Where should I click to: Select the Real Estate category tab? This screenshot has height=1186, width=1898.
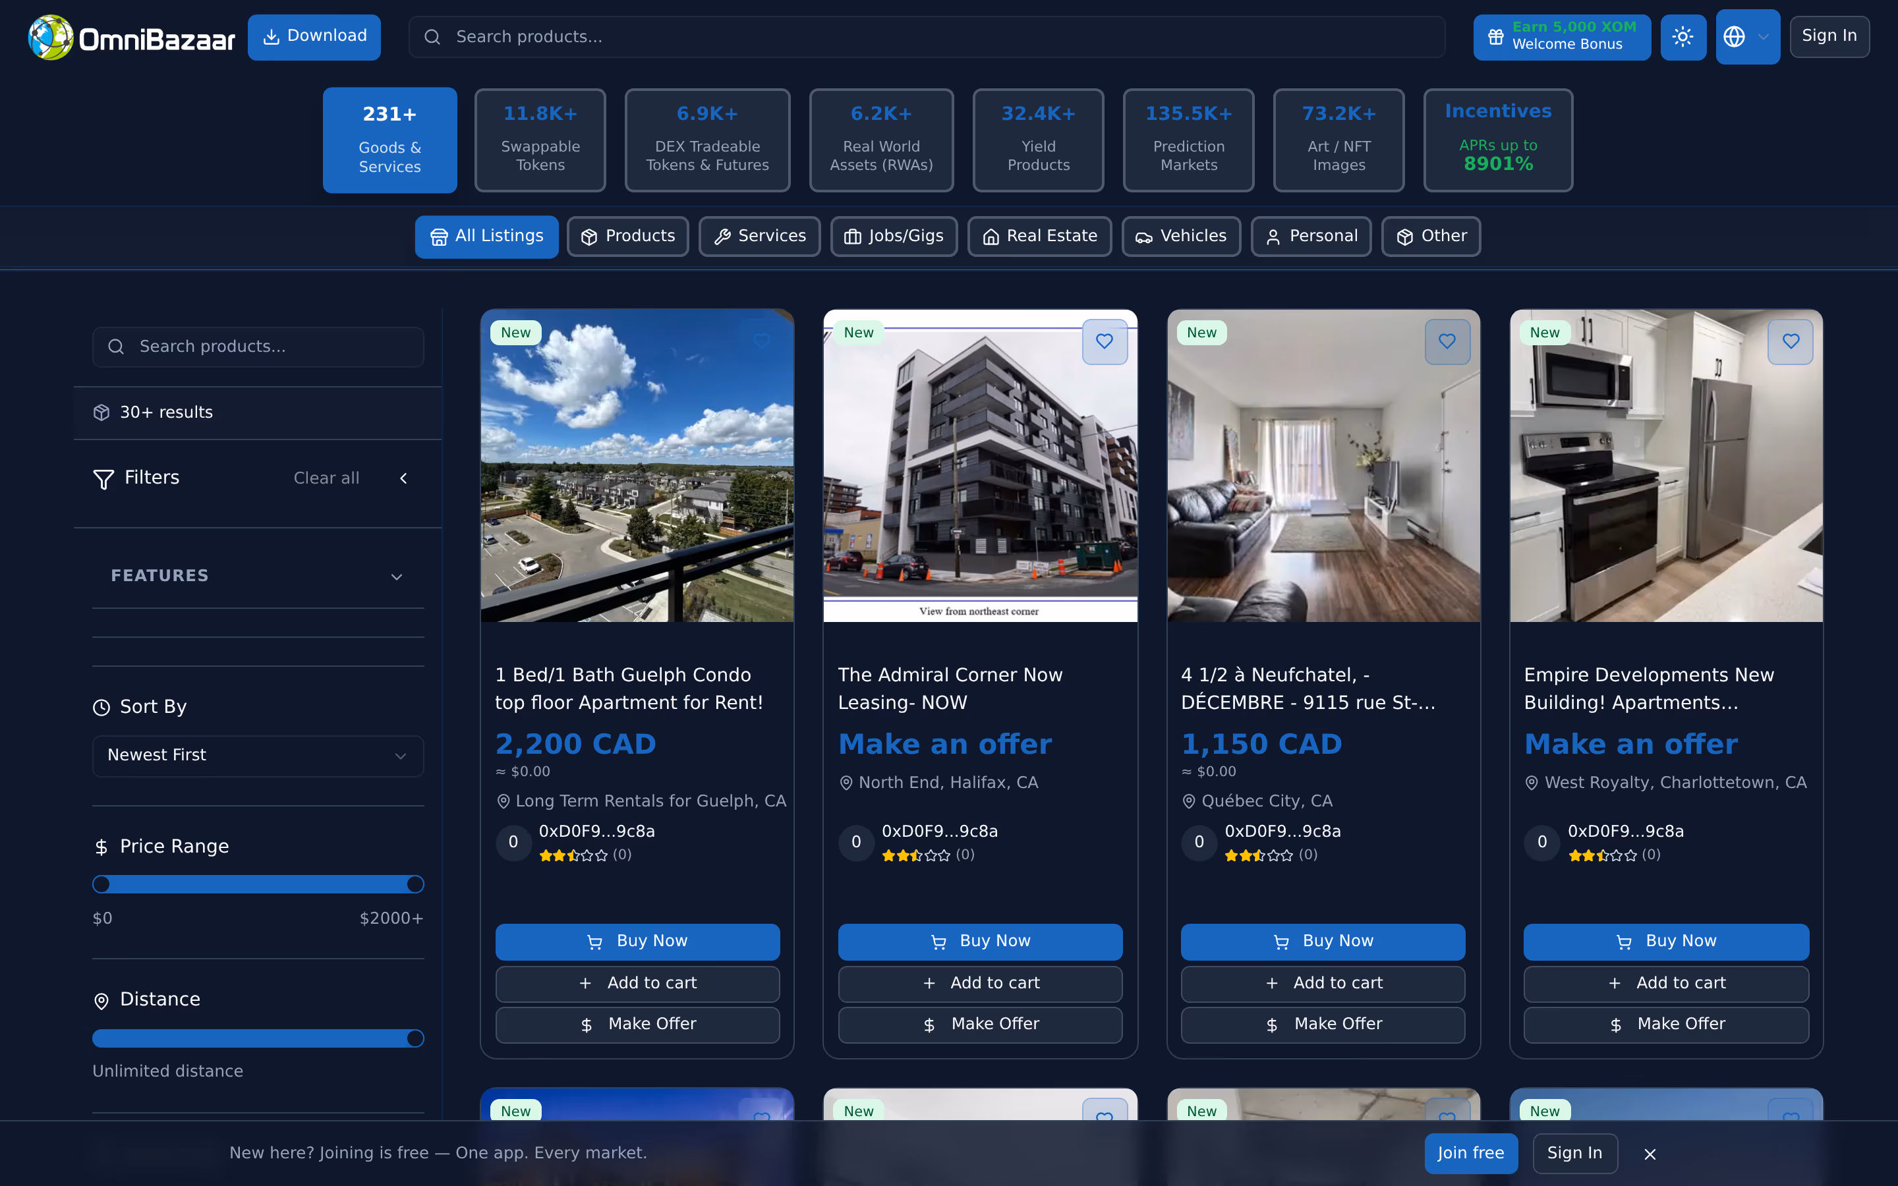point(1039,236)
